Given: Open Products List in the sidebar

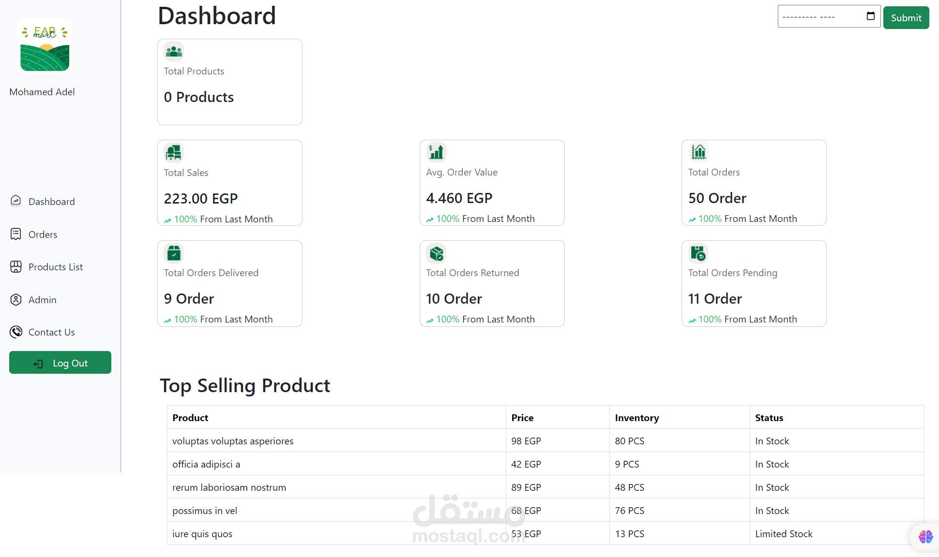Looking at the screenshot, I should pos(55,267).
